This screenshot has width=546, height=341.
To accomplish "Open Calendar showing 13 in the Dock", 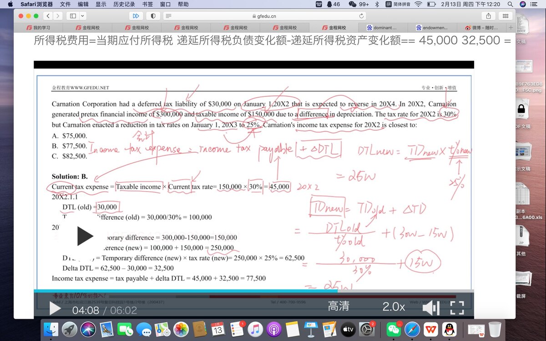I will pyautogui.click(x=217, y=329).
